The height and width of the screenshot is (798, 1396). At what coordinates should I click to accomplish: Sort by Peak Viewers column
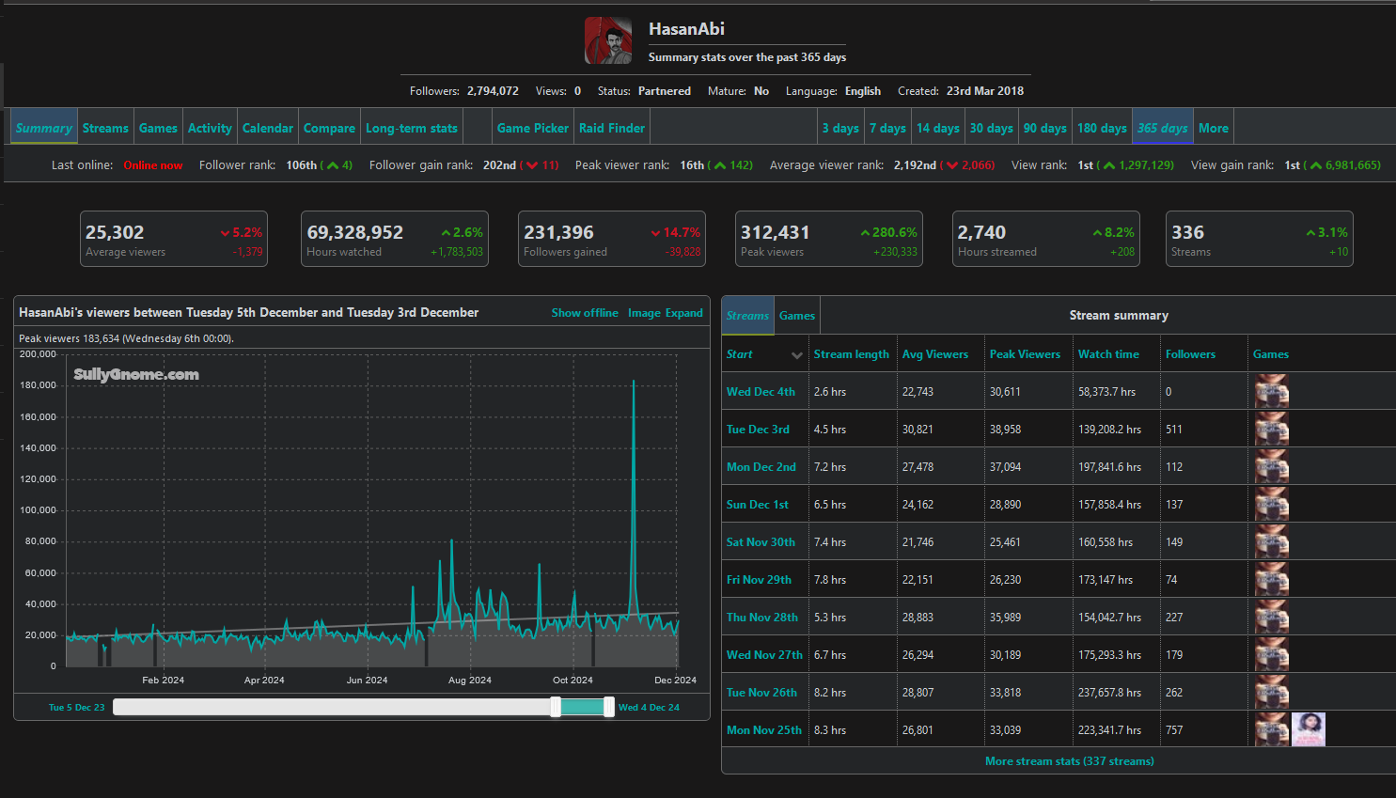tap(1025, 354)
